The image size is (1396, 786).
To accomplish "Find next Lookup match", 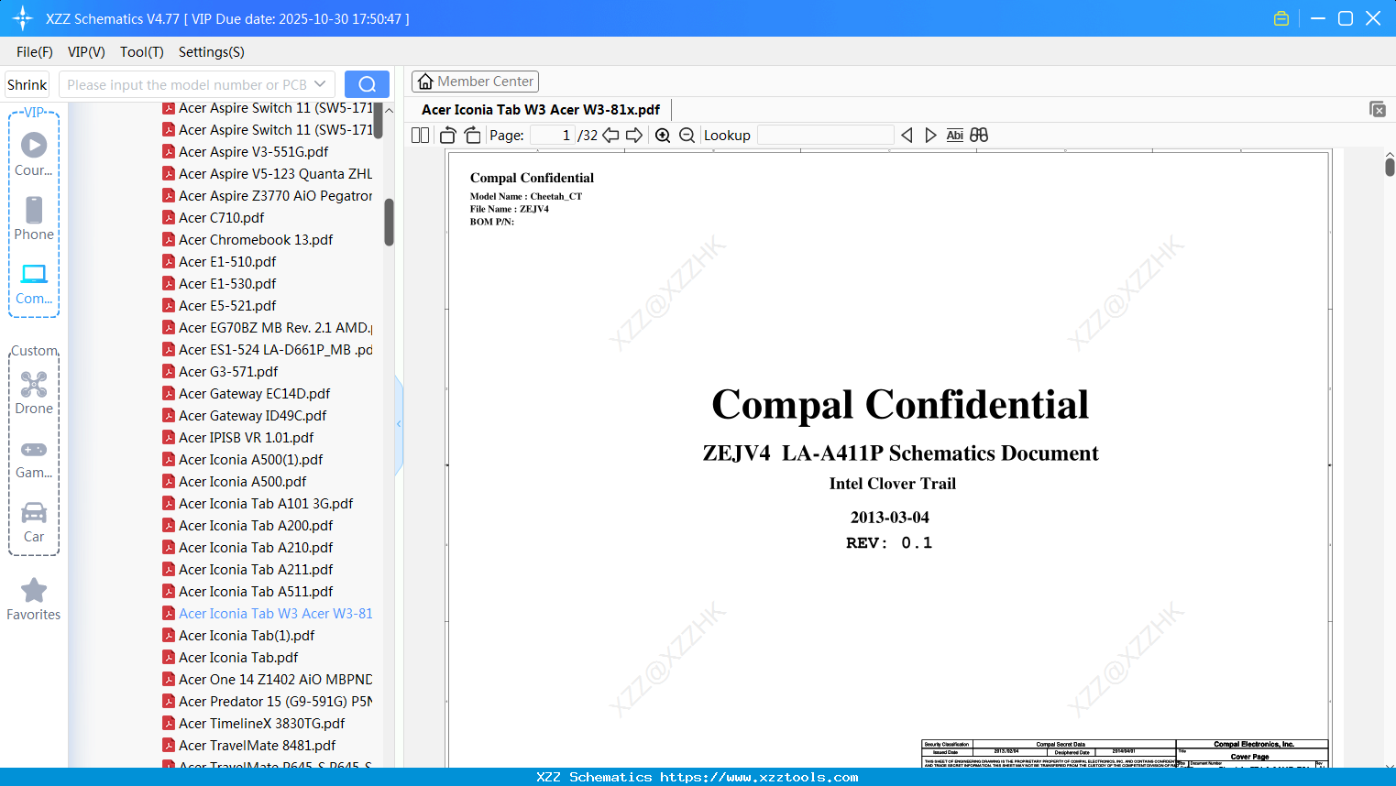I will click(930, 136).
